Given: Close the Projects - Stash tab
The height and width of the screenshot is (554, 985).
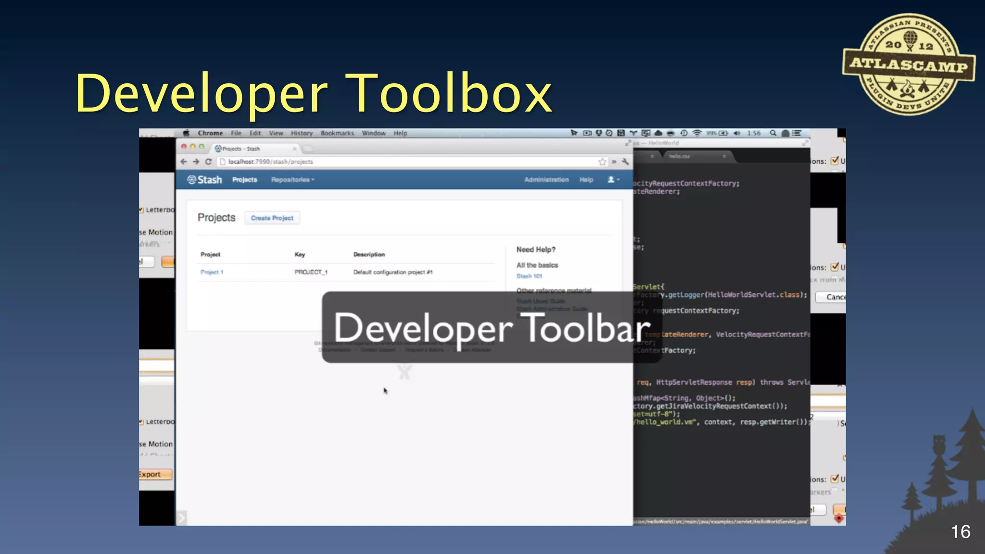Looking at the screenshot, I should (295, 149).
